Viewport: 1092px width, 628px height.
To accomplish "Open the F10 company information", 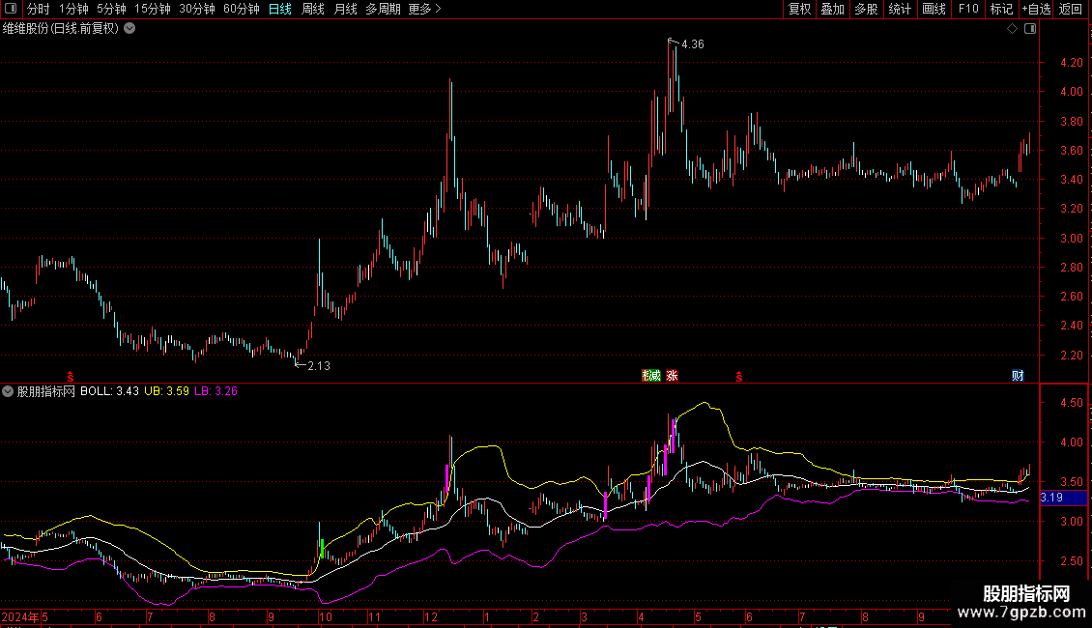I will (967, 10).
